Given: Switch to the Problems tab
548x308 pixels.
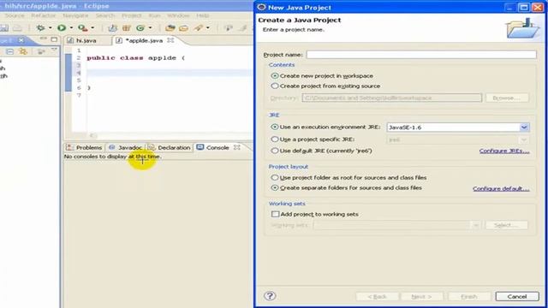Looking at the screenshot, I should coord(84,148).
